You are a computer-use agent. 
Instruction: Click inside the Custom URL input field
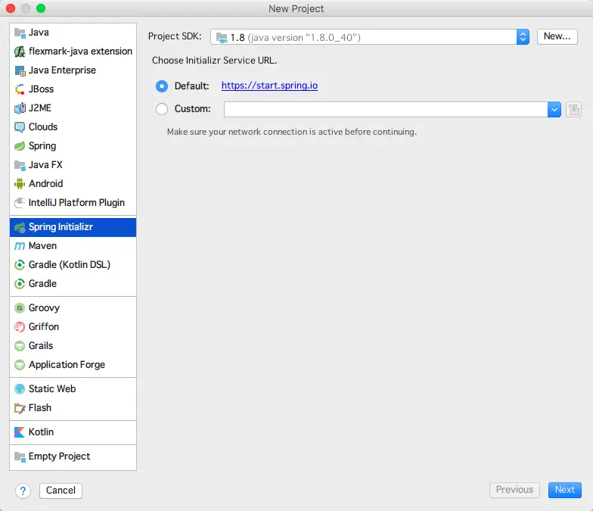click(x=386, y=110)
